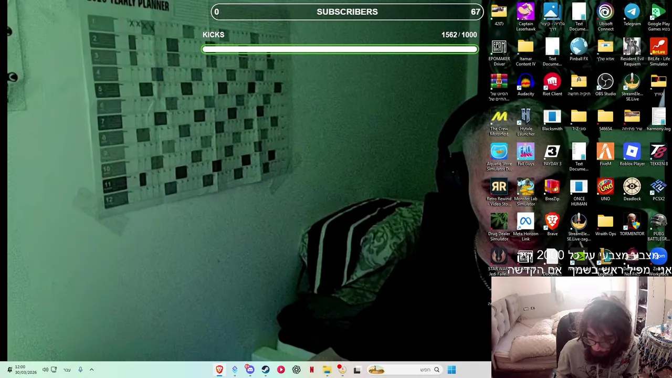The height and width of the screenshot is (378, 672).
Task: Open the Roblox Player icon
Action: pyautogui.click(x=632, y=155)
